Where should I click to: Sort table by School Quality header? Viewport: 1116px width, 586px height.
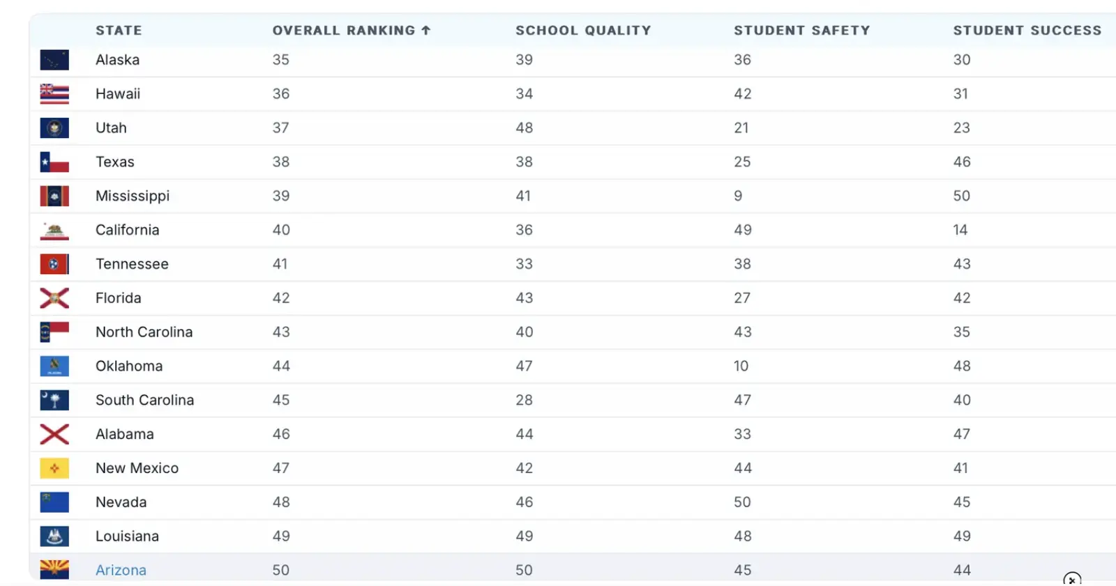[x=582, y=31]
